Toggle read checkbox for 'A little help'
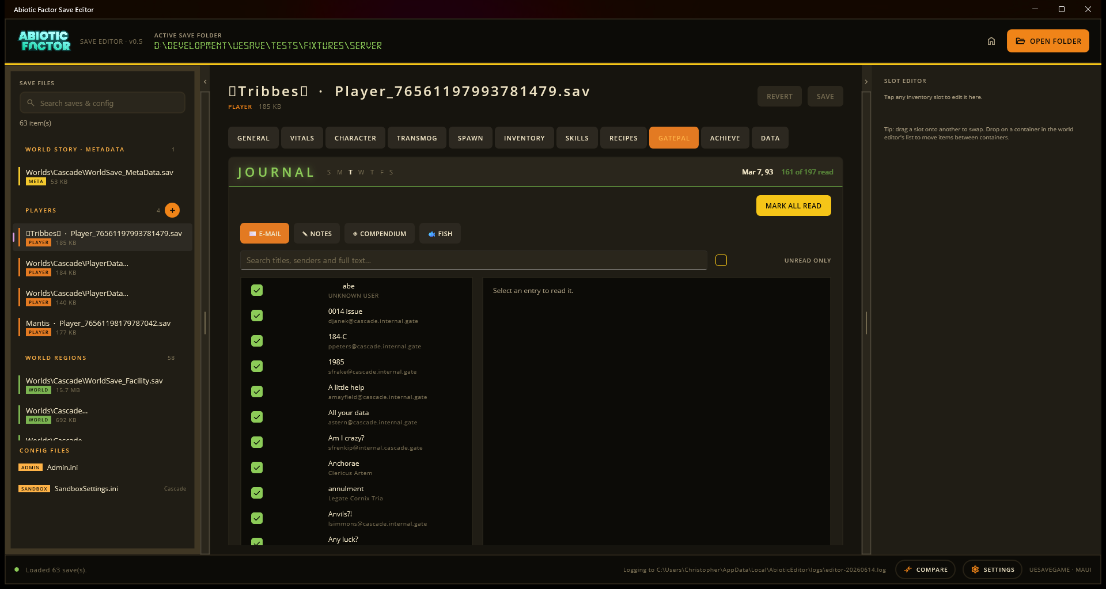Image resolution: width=1106 pixels, height=589 pixels. coord(257,392)
